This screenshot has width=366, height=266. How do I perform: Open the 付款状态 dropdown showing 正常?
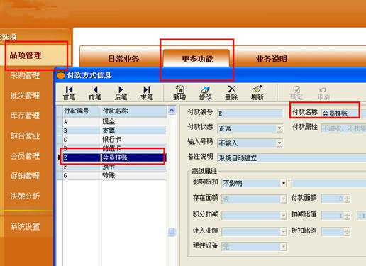tap(279, 128)
